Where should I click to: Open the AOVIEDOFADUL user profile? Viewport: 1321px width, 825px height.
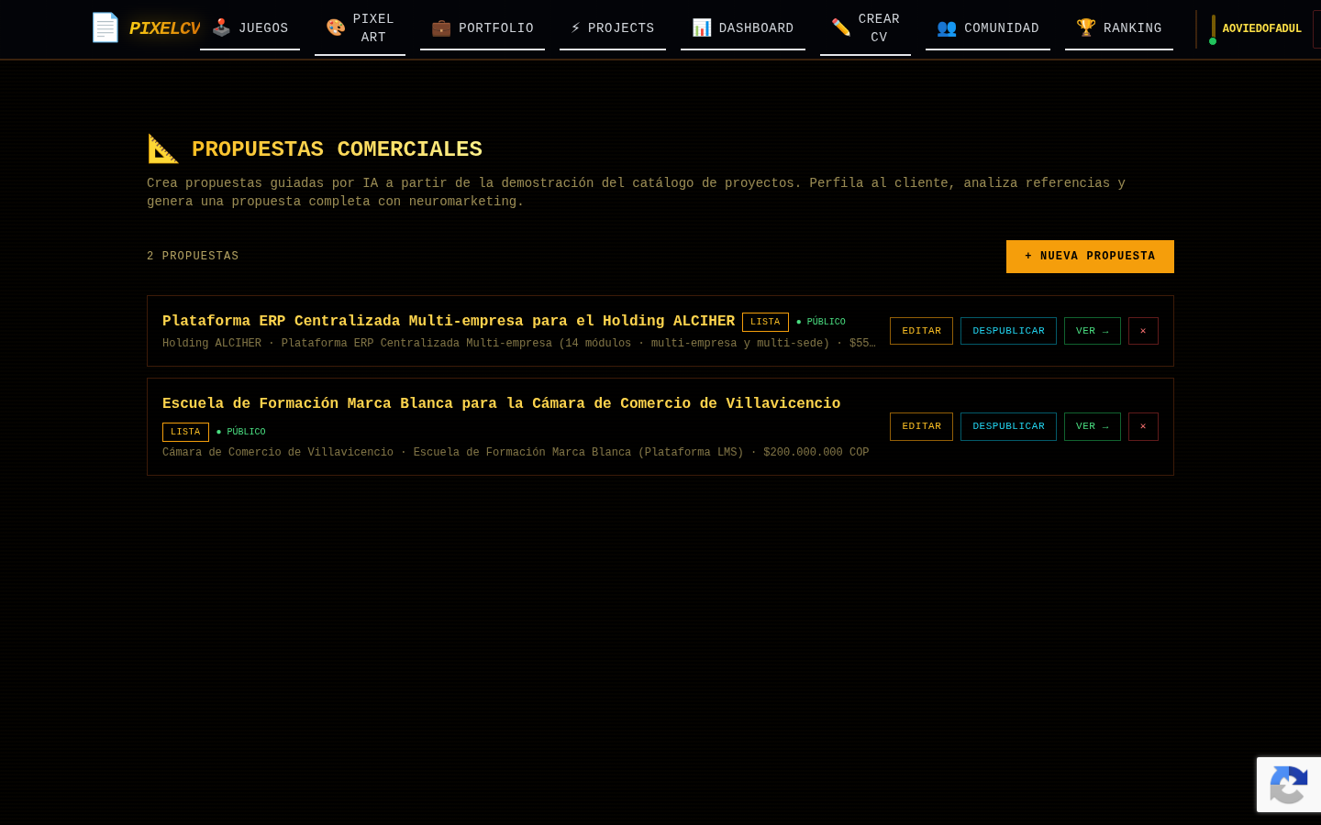click(1261, 28)
